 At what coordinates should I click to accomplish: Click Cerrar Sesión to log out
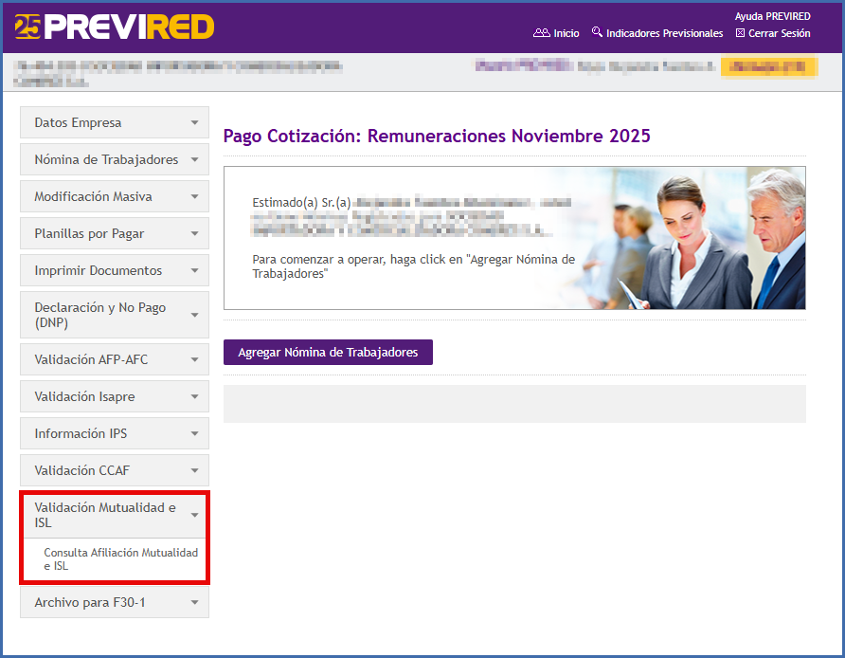point(780,33)
